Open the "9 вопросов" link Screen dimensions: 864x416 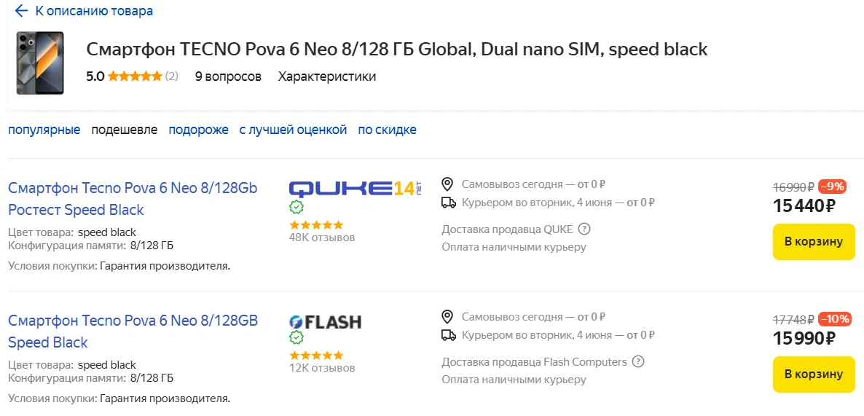(228, 76)
